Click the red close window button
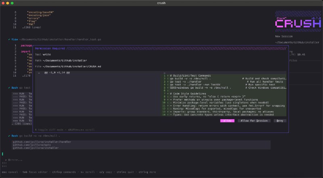 [5, 3]
